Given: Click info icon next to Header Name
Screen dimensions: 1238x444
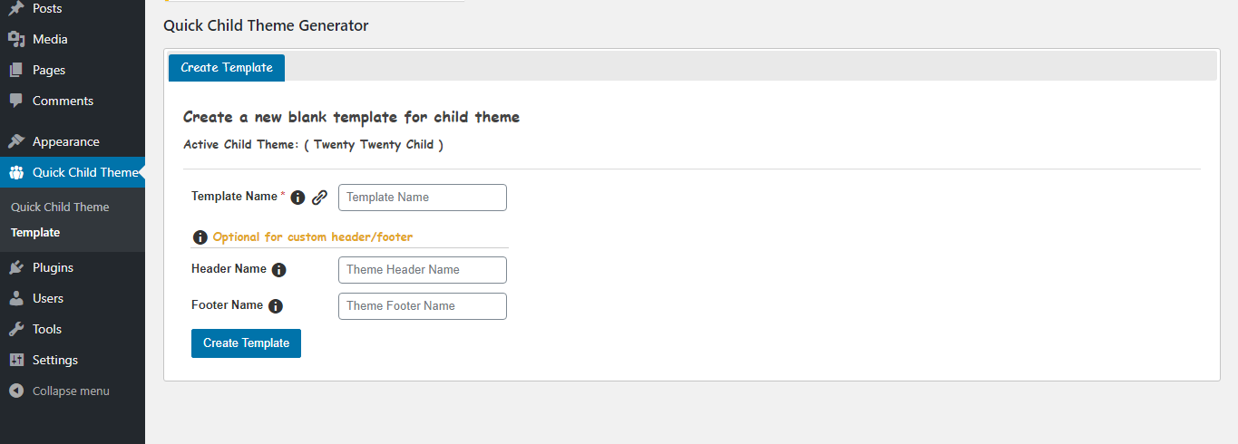Looking at the screenshot, I should [279, 270].
